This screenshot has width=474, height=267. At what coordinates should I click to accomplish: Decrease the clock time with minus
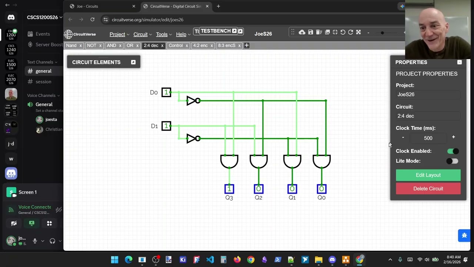[403, 138]
